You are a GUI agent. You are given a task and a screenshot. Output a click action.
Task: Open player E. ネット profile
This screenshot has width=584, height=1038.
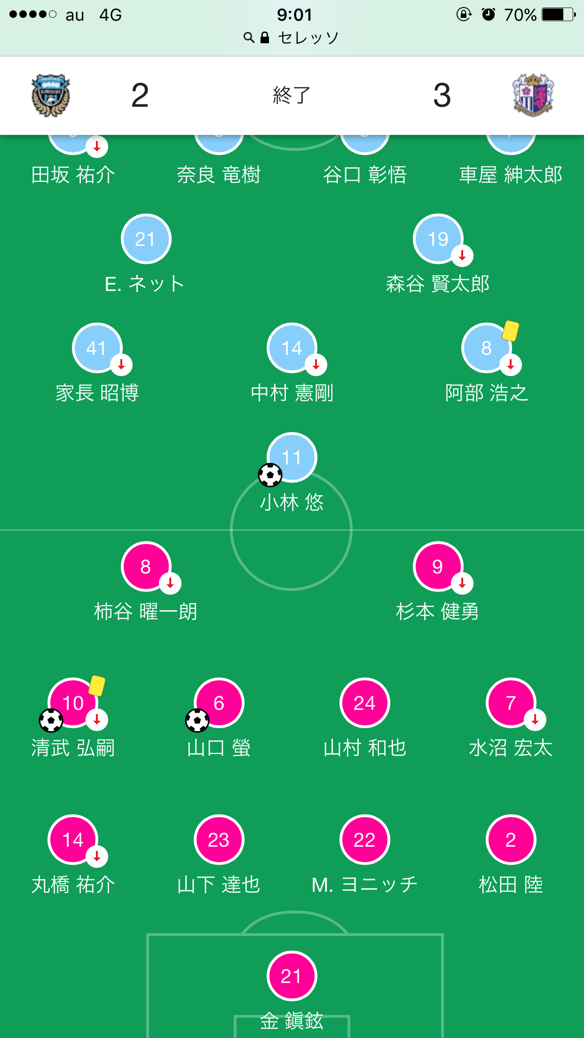click(x=145, y=284)
